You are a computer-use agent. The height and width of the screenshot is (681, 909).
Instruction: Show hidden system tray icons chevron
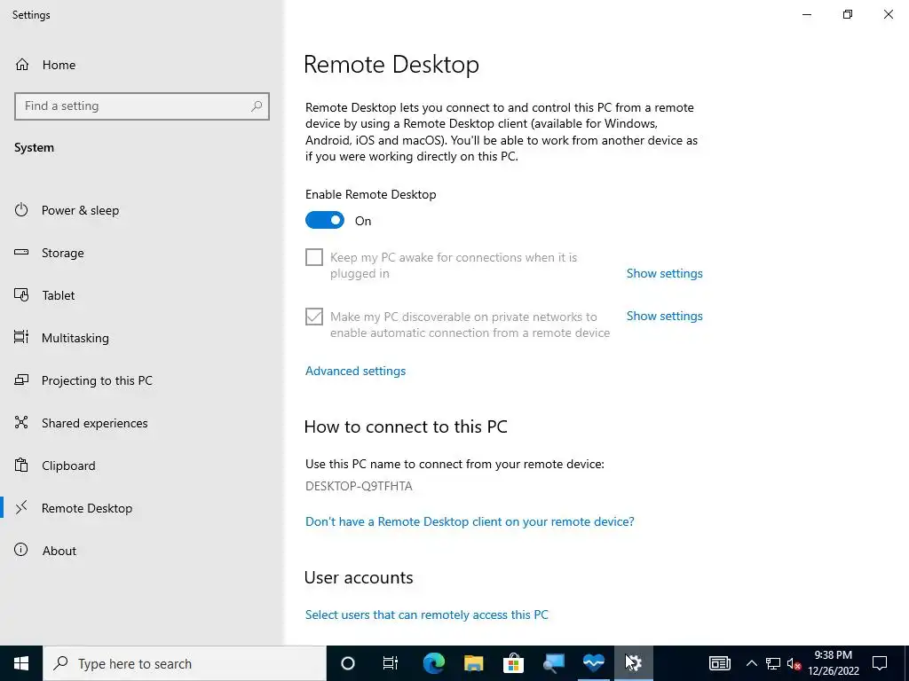[x=751, y=663]
